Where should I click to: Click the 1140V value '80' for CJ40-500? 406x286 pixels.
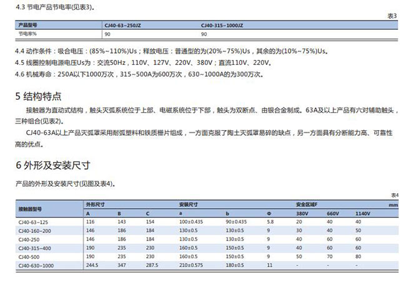pyautogui.click(x=358, y=257)
